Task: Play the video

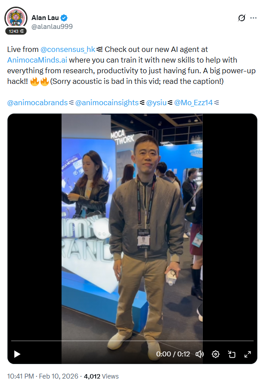Action: (x=17, y=354)
